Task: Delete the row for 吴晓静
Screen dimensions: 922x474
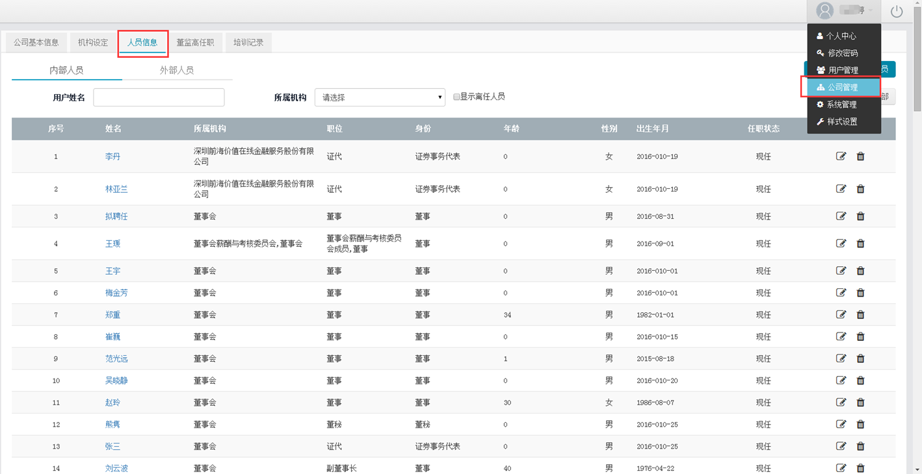Action: click(860, 380)
